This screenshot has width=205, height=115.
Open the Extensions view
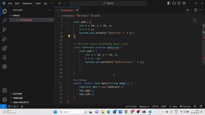tap(4, 48)
